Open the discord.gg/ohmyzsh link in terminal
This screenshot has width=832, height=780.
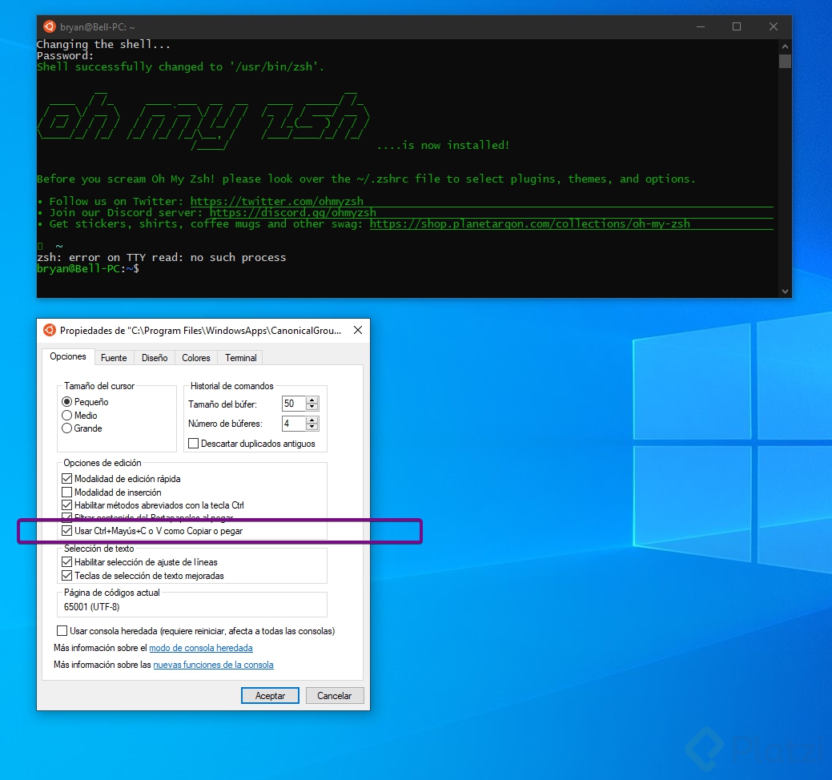pyautogui.click(x=293, y=213)
